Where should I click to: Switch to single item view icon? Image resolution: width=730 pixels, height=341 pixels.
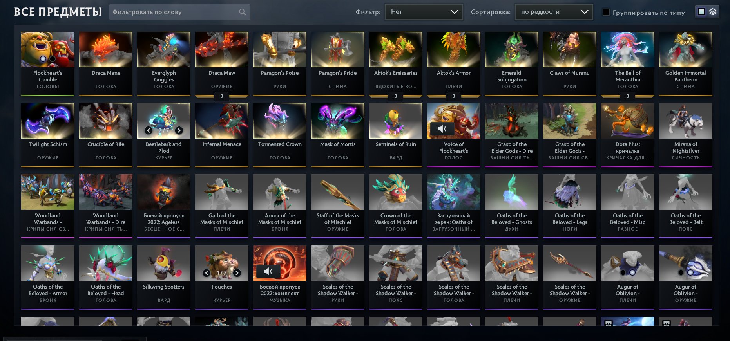(701, 12)
